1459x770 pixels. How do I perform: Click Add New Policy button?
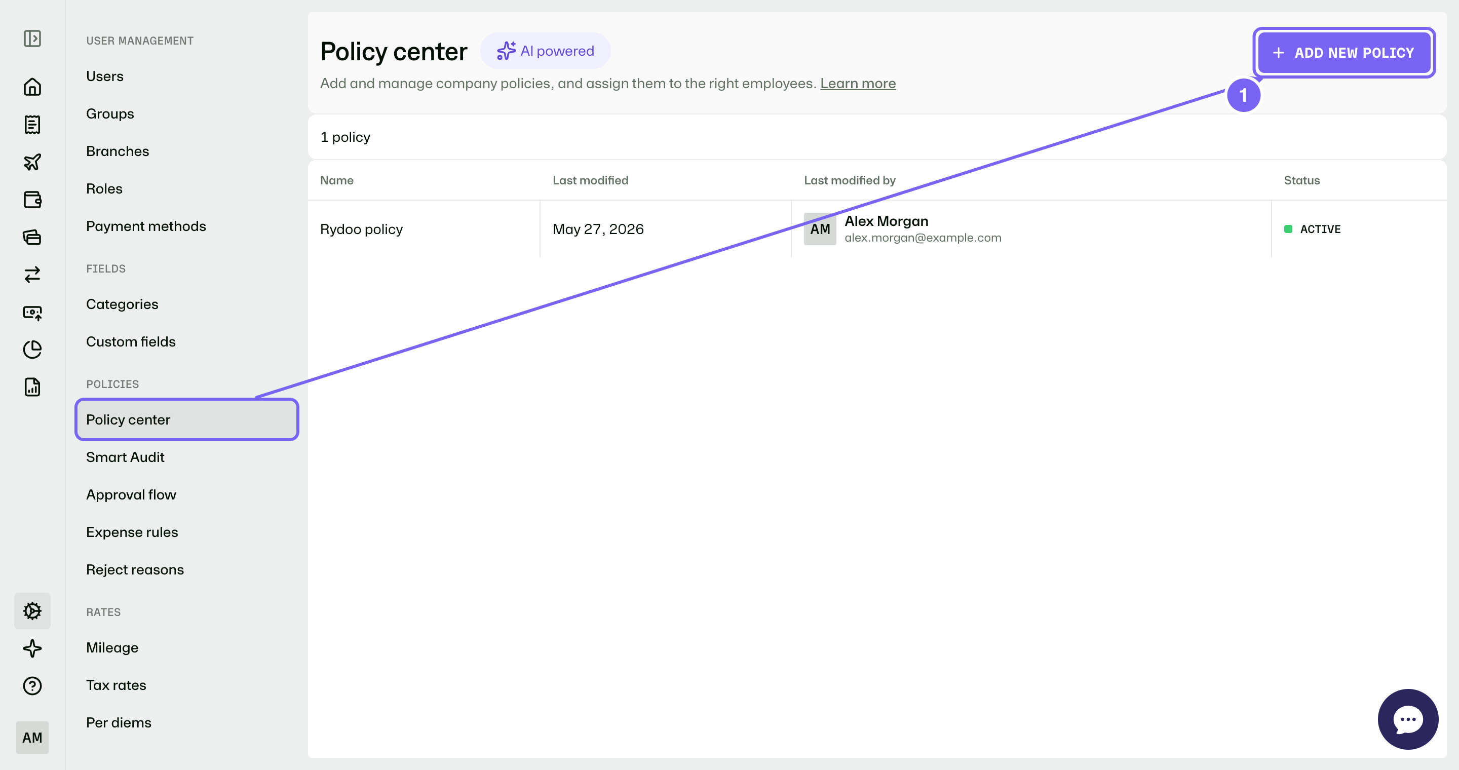pyautogui.click(x=1343, y=53)
